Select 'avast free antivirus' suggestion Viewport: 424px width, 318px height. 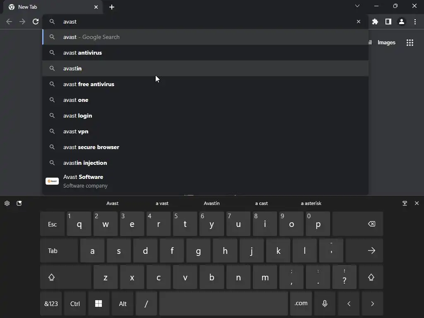[x=205, y=84]
